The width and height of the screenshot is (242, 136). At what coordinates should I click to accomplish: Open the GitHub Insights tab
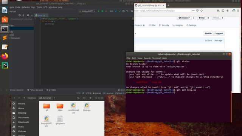178,25
